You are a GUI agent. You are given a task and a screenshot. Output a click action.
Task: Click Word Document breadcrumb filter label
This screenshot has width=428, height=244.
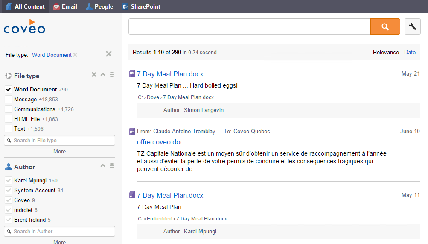point(52,55)
